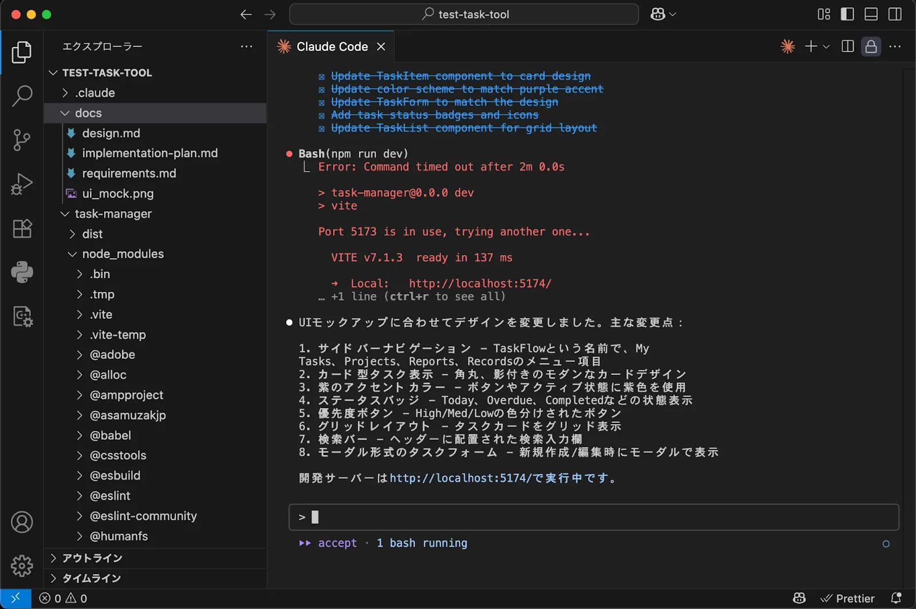The width and height of the screenshot is (916, 609).
Task: Open the Source Control view
Action: coord(22,140)
